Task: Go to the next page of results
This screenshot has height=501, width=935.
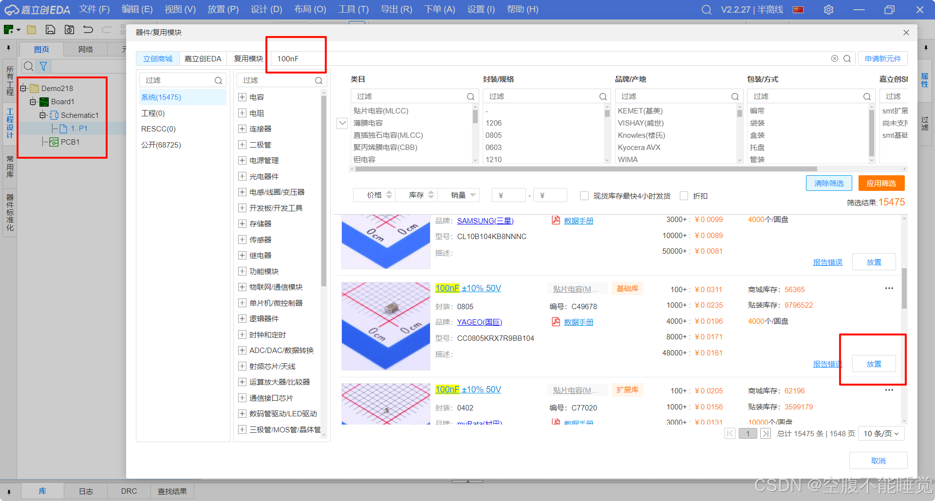Action: point(766,433)
